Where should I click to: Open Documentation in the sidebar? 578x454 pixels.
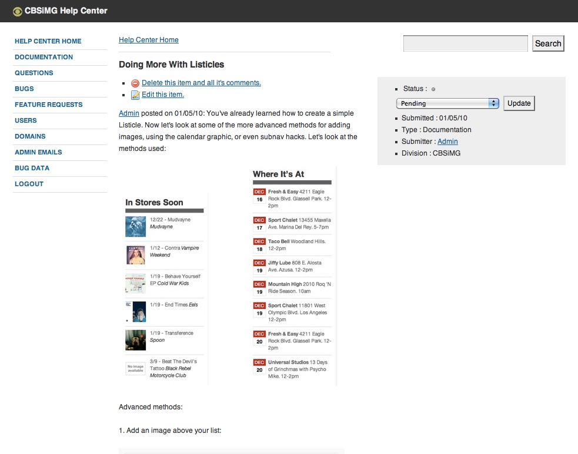[44, 57]
